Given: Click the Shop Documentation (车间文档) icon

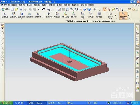Looking at the screenshot, I should 99,15.
